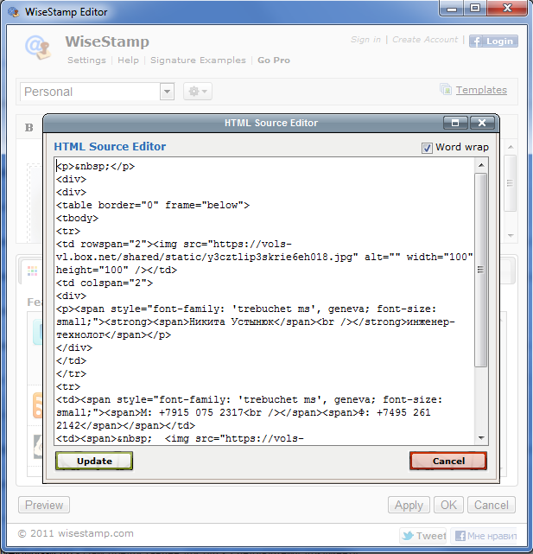Open Signature Examples
The image size is (533, 554).
[x=198, y=60]
